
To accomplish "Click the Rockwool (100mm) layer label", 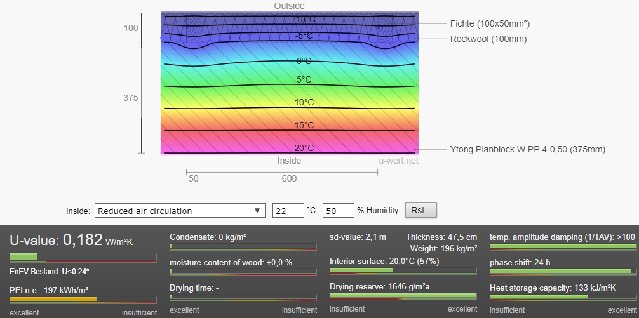I will (x=488, y=39).
